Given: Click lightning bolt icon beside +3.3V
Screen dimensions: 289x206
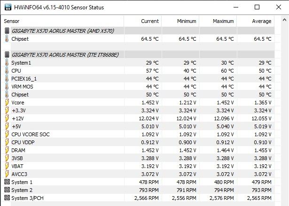Looking at the screenshot, I should pyautogui.click(x=7, y=110).
